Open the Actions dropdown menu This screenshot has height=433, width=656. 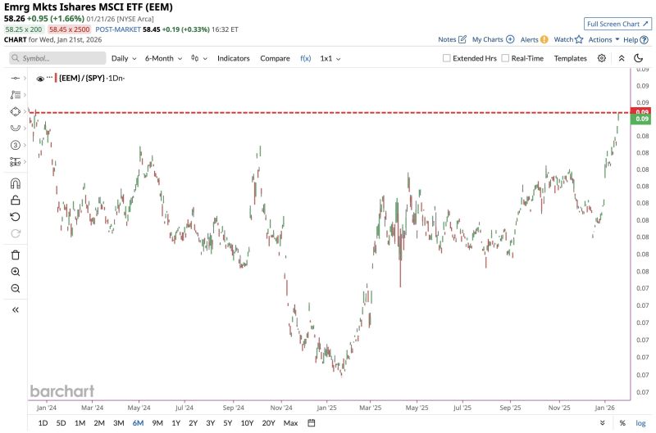coord(604,39)
